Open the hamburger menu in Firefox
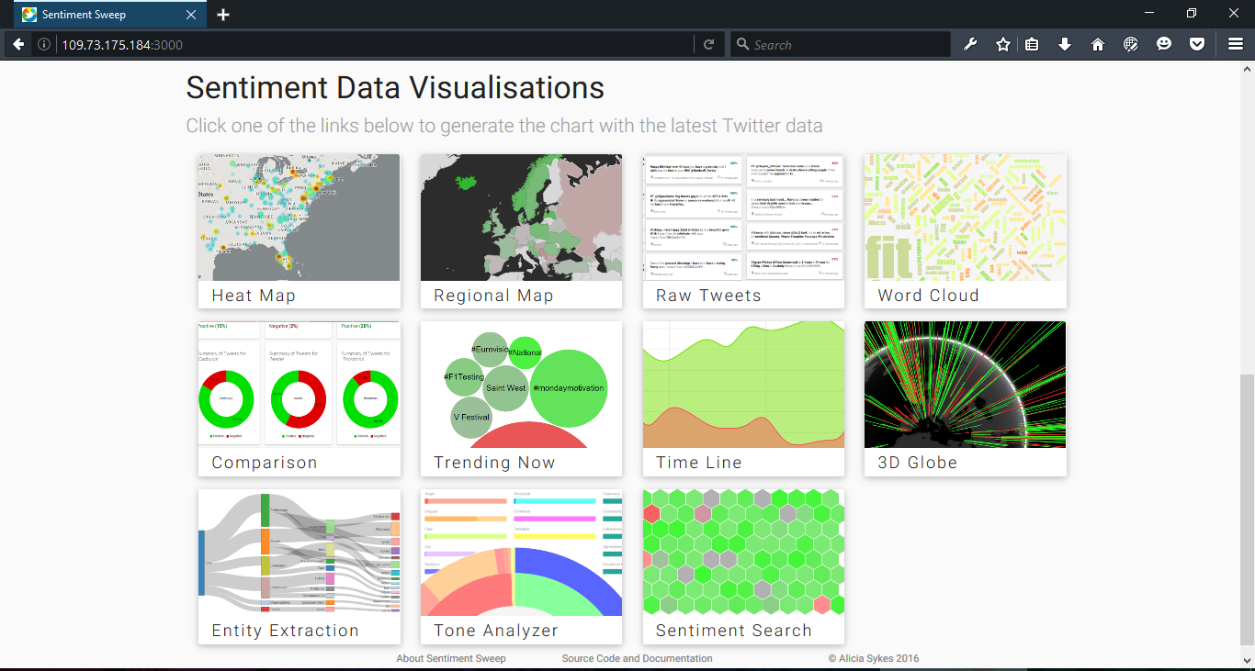This screenshot has height=671, width=1255. (x=1236, y=44)
